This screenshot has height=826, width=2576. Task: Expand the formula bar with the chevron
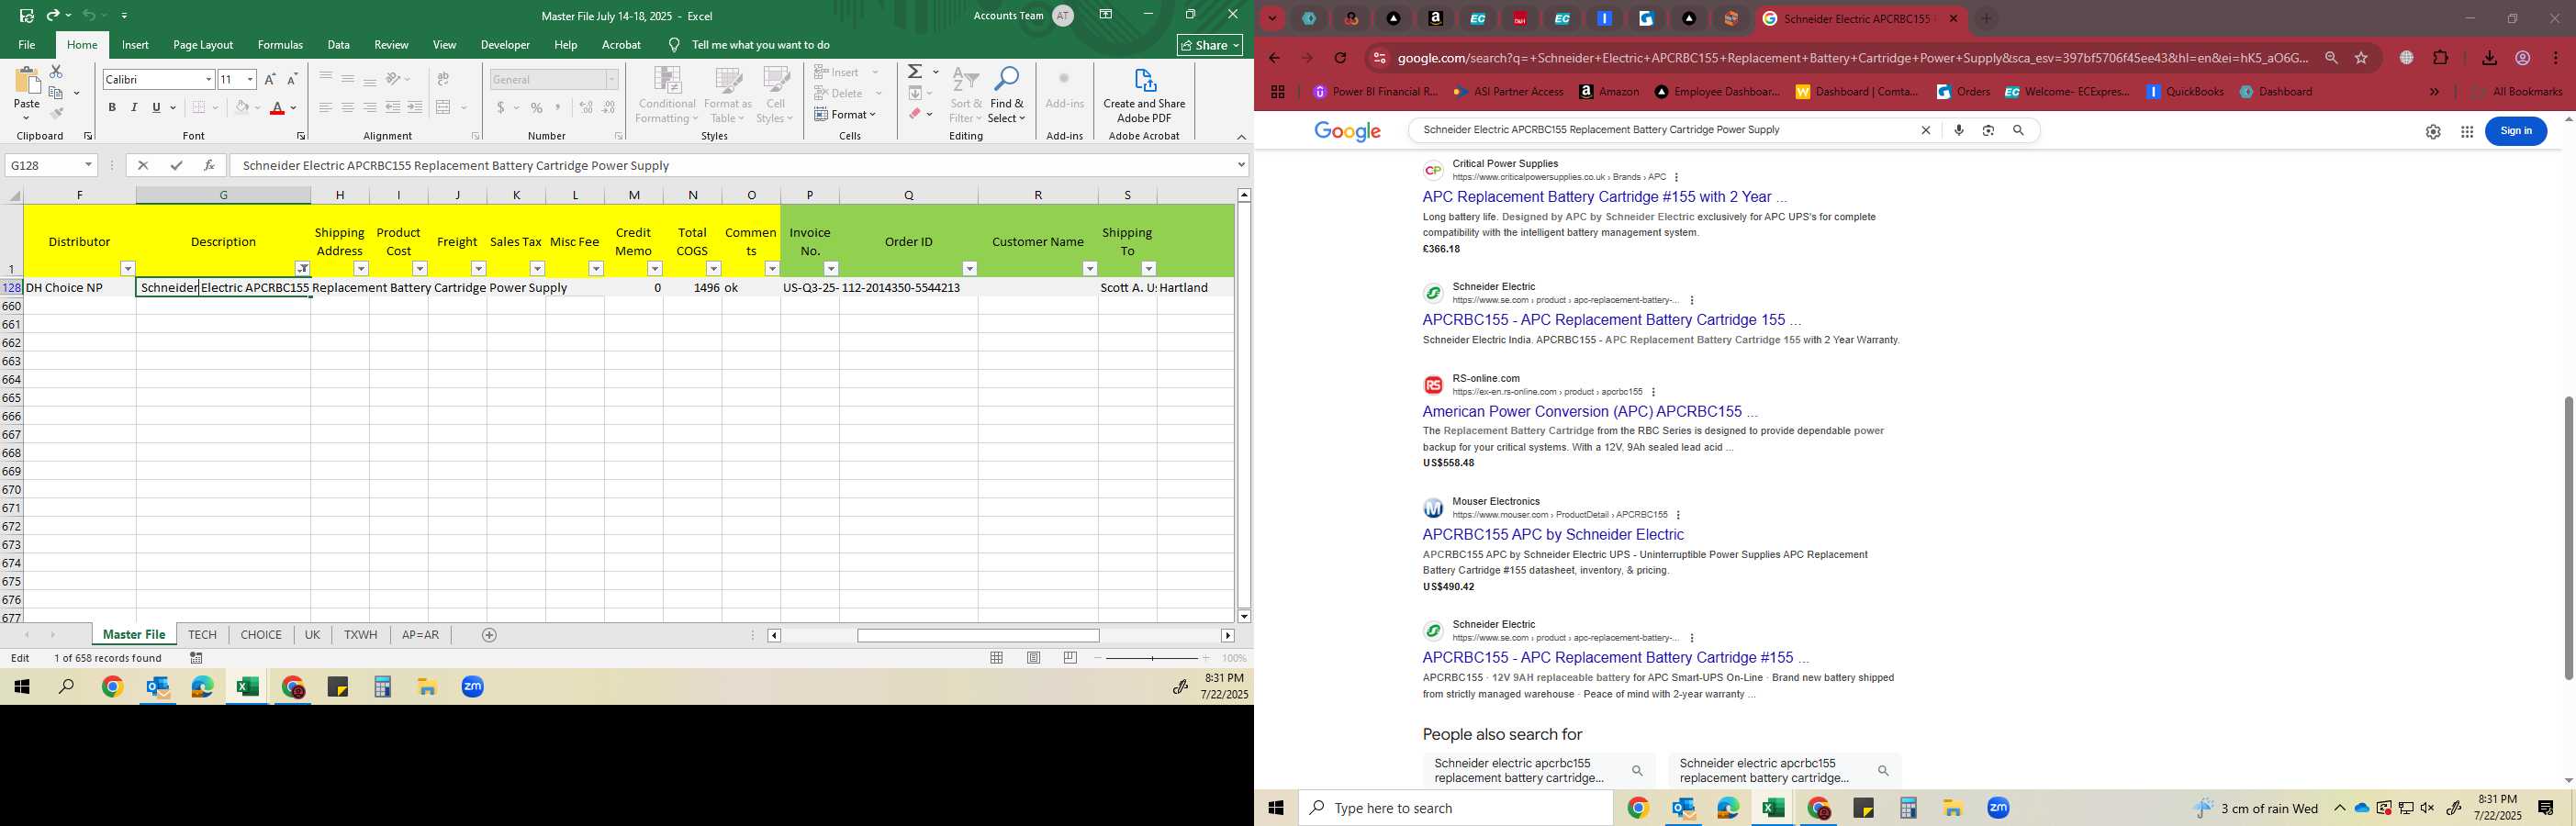[x=1241, y=165]
